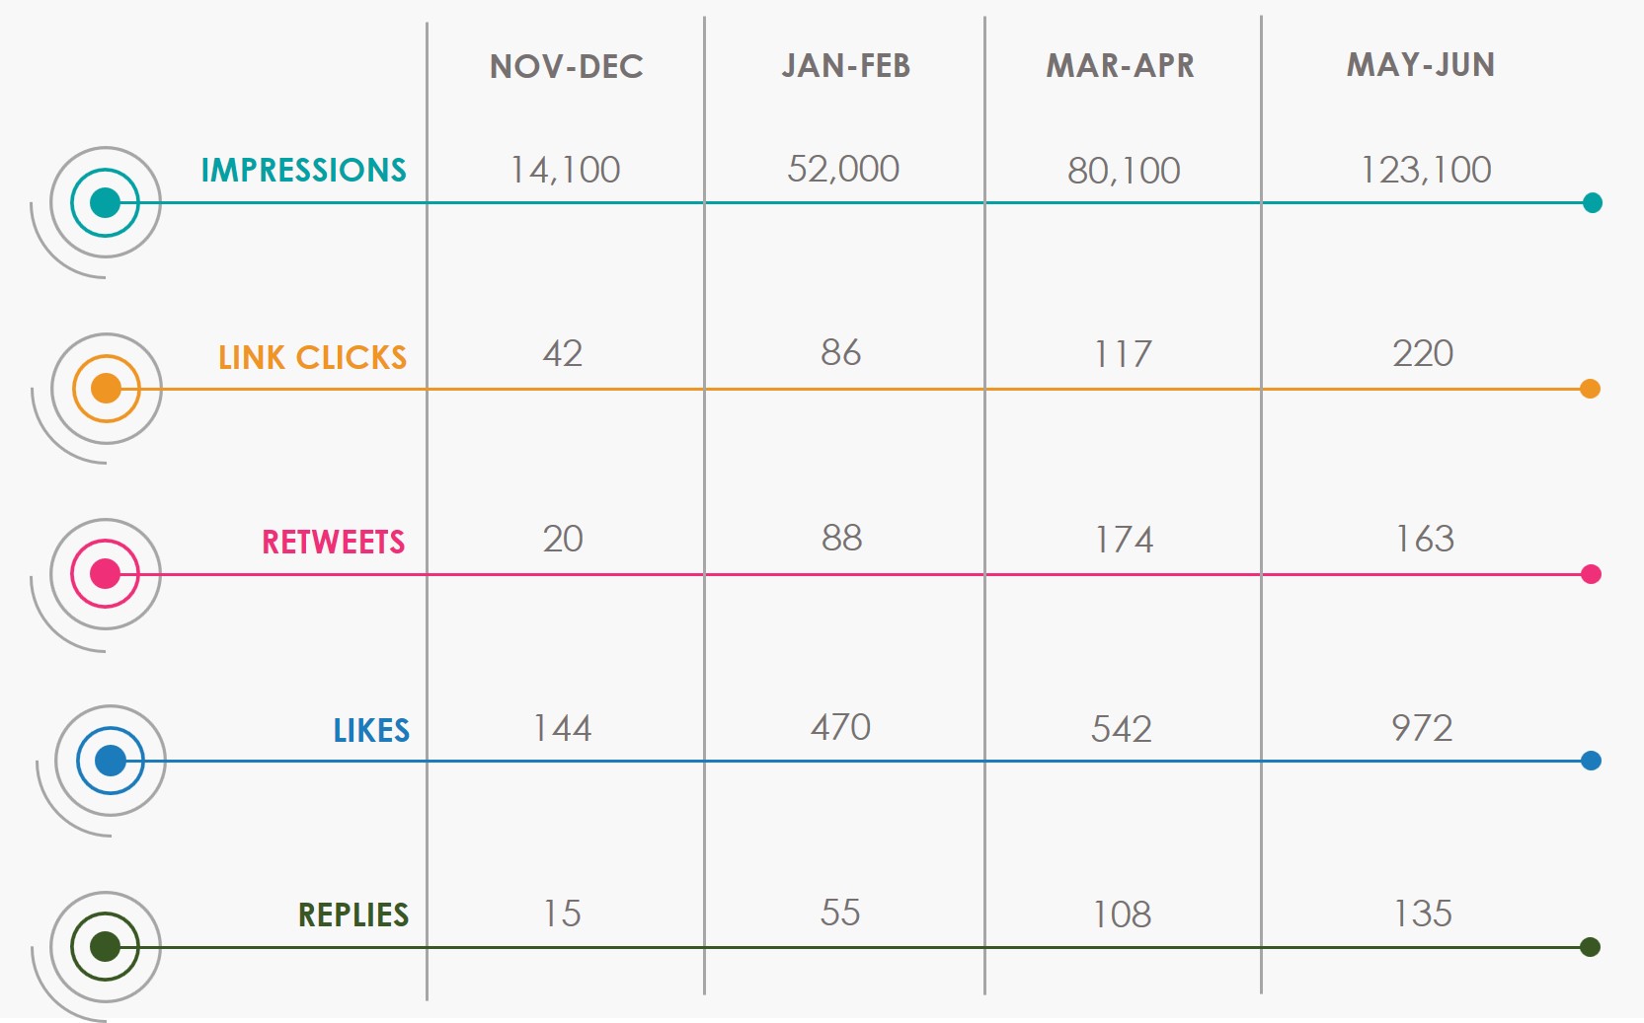Click the orange dot ending the Link Clicks line
The image size is (1644, 1023).
pyautogui.click(x=1590, y=389)
